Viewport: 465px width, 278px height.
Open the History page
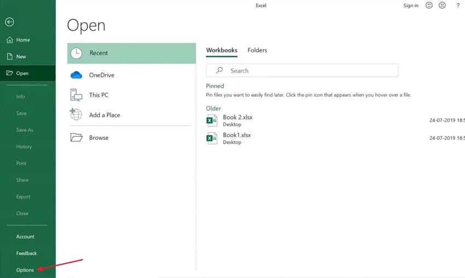coord(24,146)
